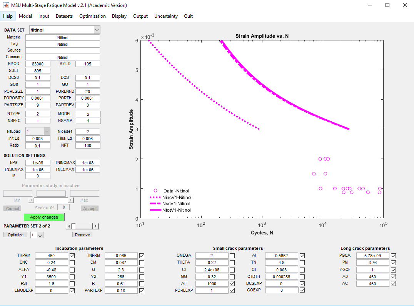Click the left arrow of the PARAMETER SET slider
Screen dimensions: 414x306
pos(69,226)
